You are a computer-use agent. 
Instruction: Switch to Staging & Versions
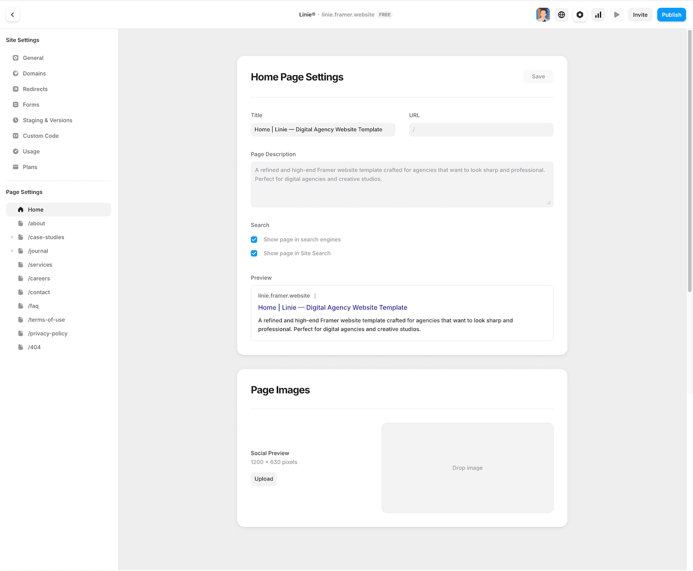coord(48,120)
